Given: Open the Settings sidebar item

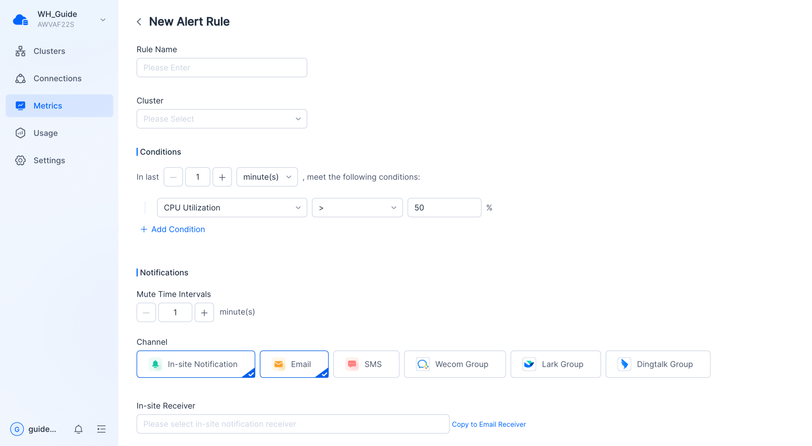Looking at the screenshot, I should click(x=59, y=160).
